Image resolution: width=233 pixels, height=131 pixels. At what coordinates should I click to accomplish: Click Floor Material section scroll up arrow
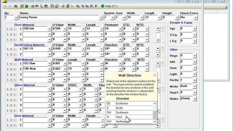coord(158,28)
